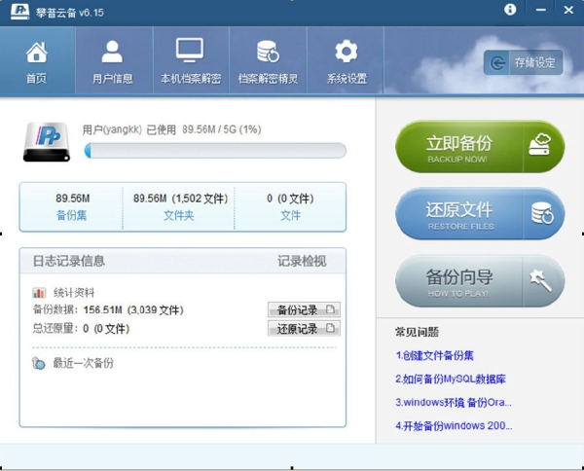
Task: Open the 用户信息 user info tab
Action: click(112, 61)
